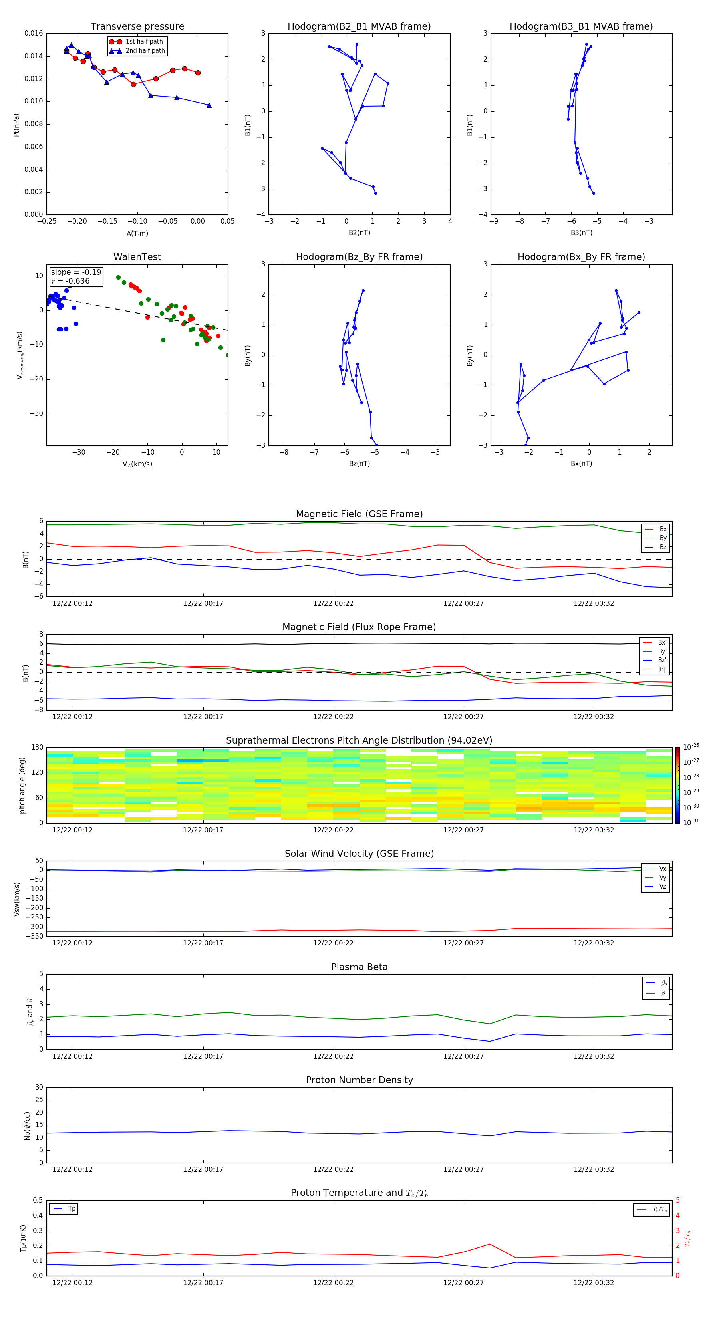Select "Bx" in the GSE field legend

pyautogui.click(x=655, y=529)
